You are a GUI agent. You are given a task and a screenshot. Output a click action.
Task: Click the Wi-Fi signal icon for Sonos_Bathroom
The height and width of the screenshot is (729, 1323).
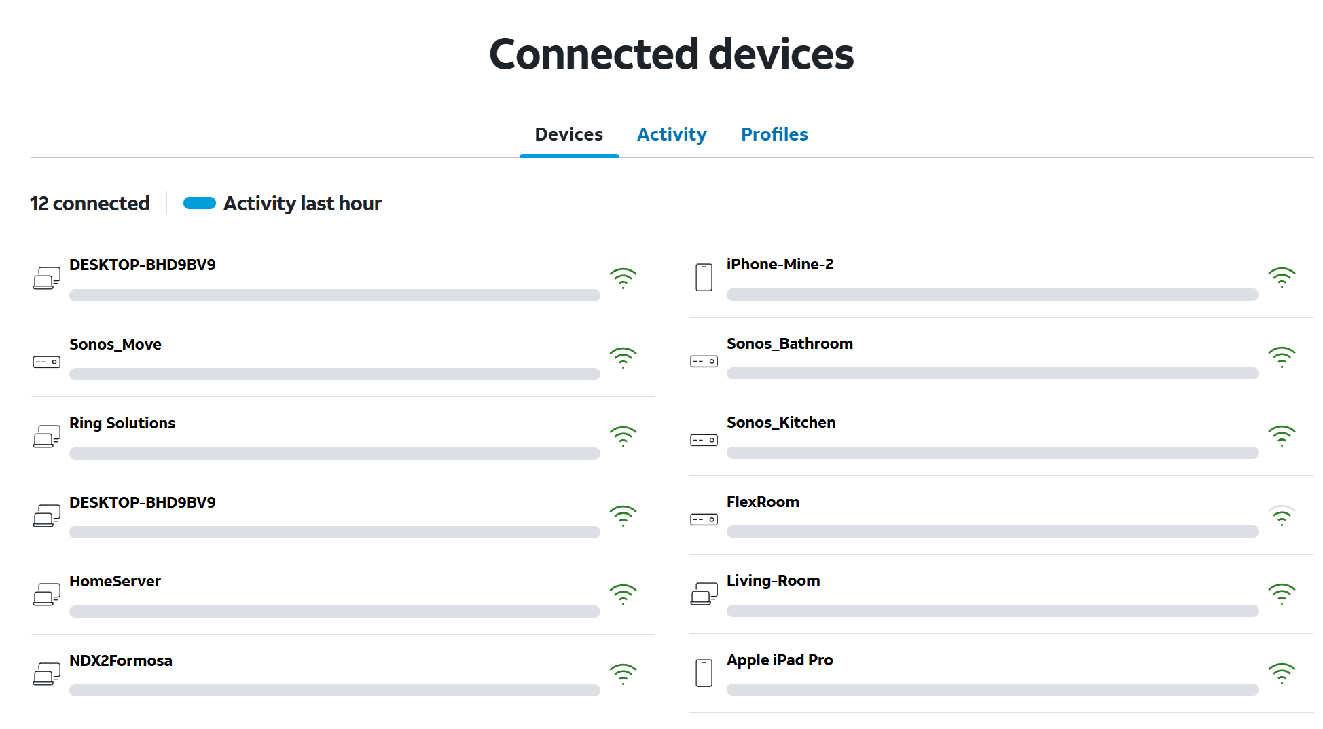pos(1282,357)
